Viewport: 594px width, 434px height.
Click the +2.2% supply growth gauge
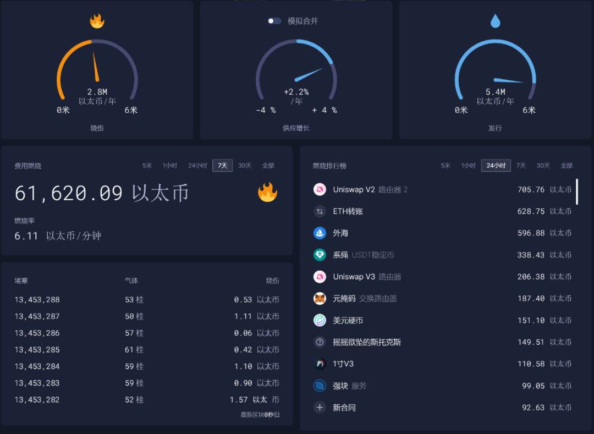(296, 70)
